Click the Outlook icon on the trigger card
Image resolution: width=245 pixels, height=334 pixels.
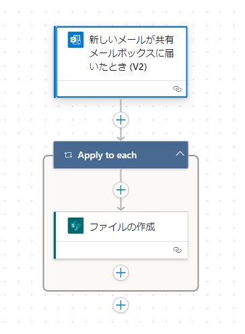(75, 40)
